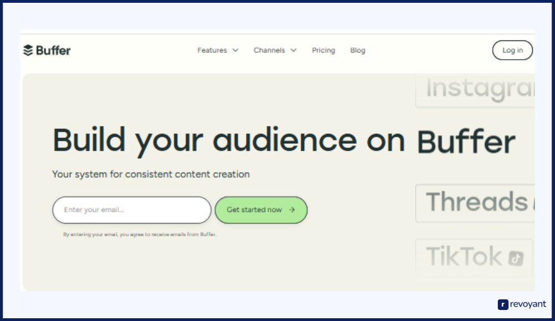Open the Features menu
555x321 pixels.
click(x=212, y=50)
